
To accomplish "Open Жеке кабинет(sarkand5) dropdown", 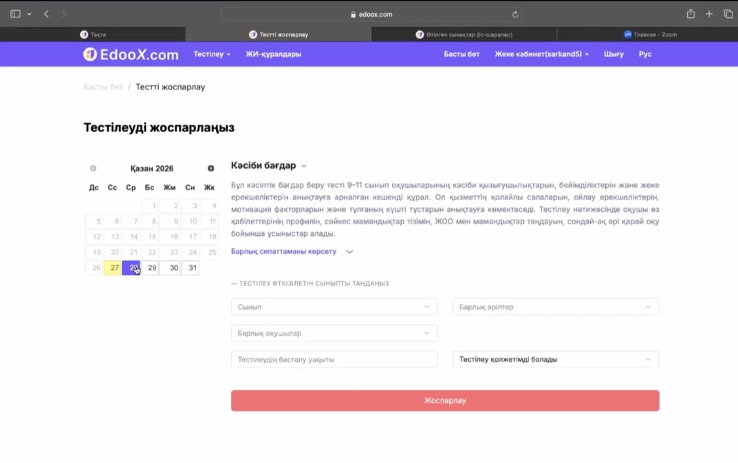I will coord(541,54).
